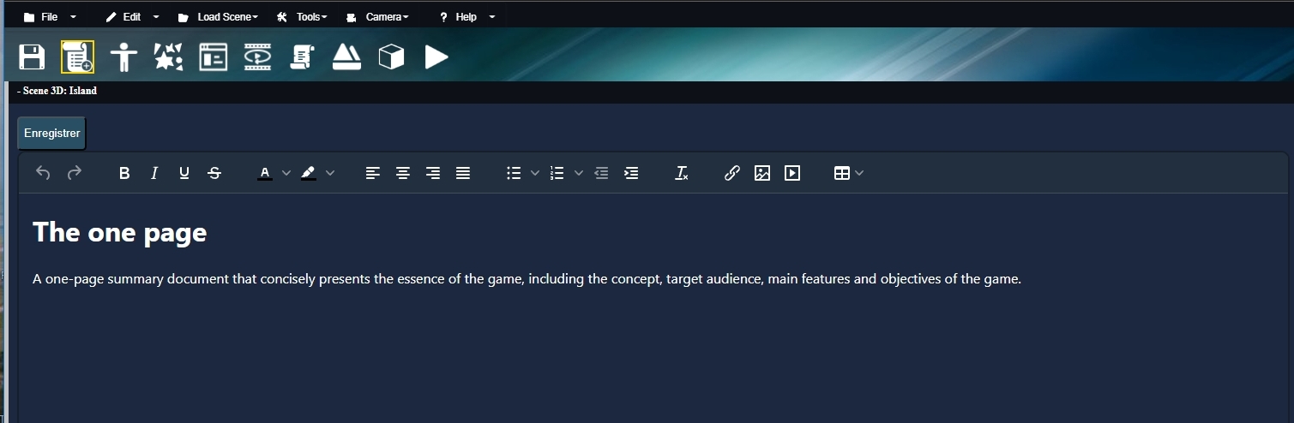The height and width of the screenshot is (423, 1294).
Task: Open the highlighted document scroll icon
Action: tap(77, 57)
